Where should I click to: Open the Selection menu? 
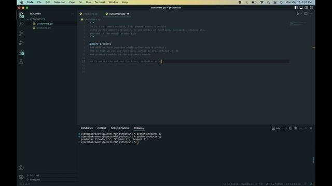pos(60,2)
